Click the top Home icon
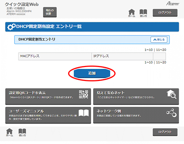Screen dimensions: 184x144 tap(132, 13)
